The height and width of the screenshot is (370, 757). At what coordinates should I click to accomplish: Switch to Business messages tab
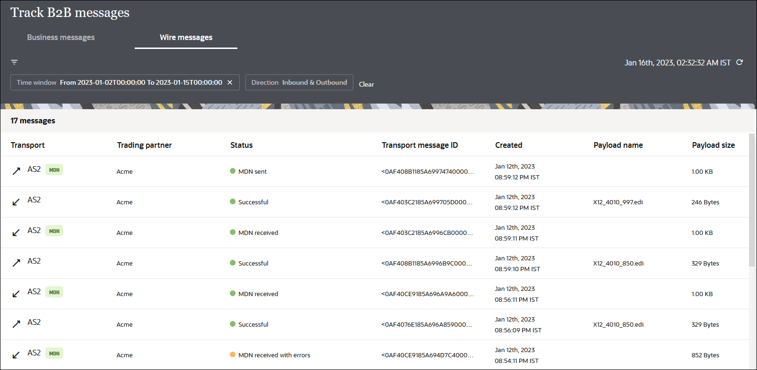pos(61,37)
